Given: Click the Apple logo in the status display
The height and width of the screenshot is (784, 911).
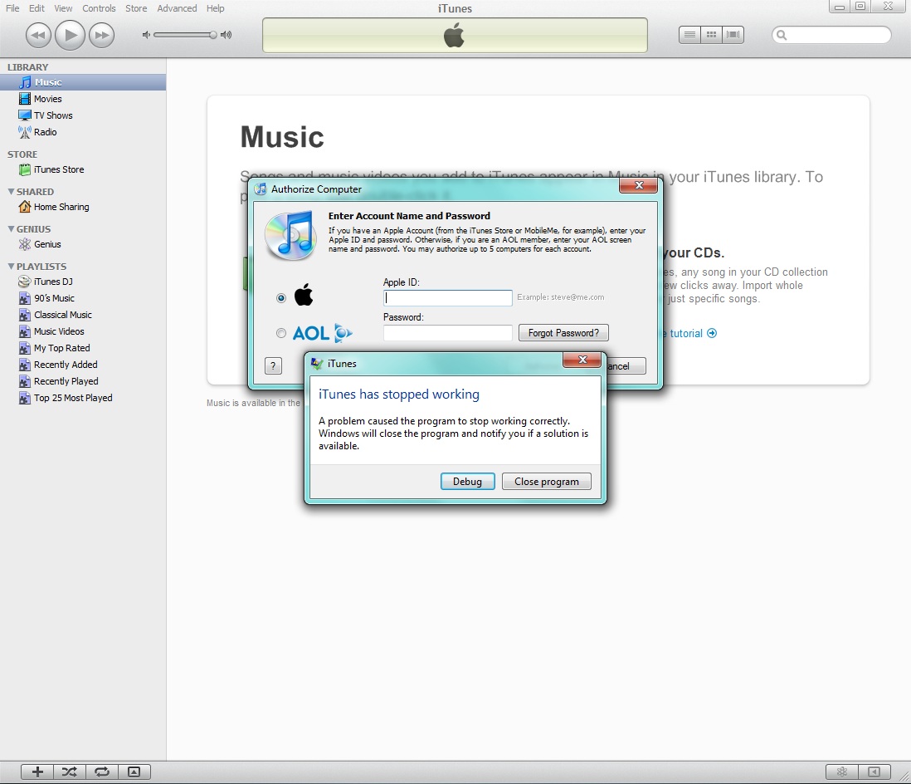Looking at the screenshot, I should coord(455,35).
